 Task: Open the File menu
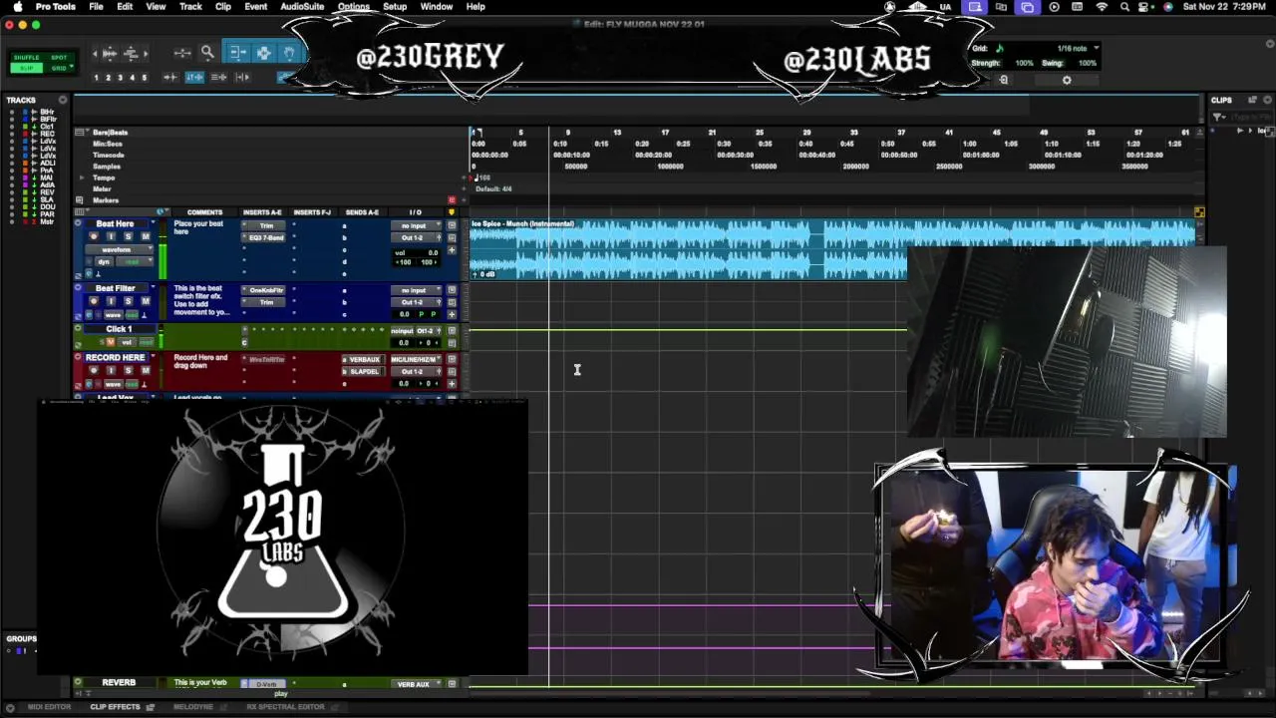[96, 7]
